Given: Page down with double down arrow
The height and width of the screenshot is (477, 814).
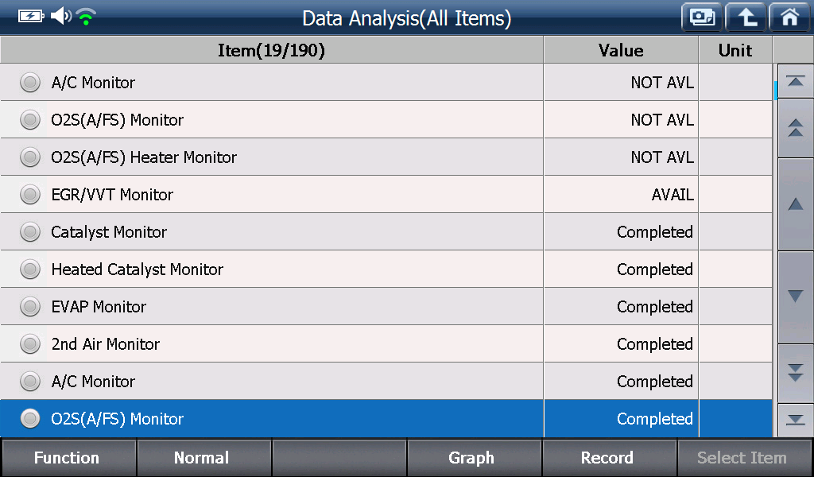Looking at the screenshot, I should 795,373.
